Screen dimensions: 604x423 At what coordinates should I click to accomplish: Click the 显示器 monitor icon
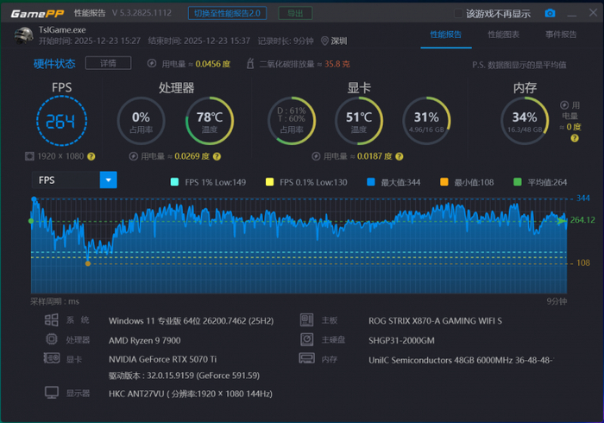tap(52, 393)
